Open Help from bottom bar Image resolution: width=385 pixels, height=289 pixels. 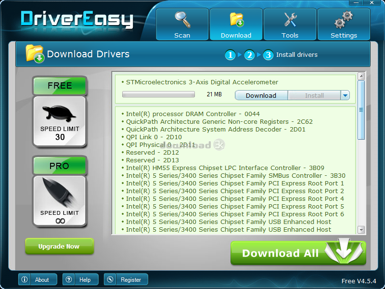point(80,279)
